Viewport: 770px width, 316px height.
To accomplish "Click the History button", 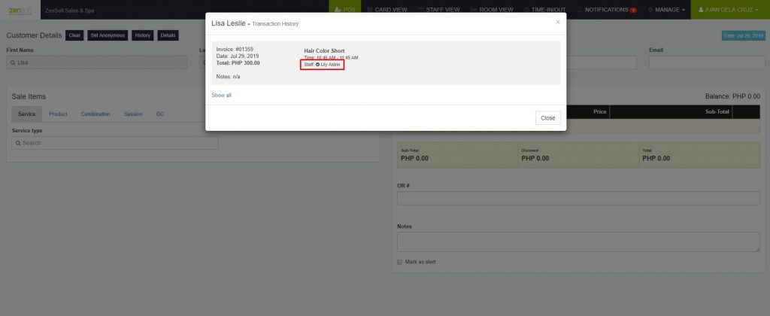I will pos(142,35).
